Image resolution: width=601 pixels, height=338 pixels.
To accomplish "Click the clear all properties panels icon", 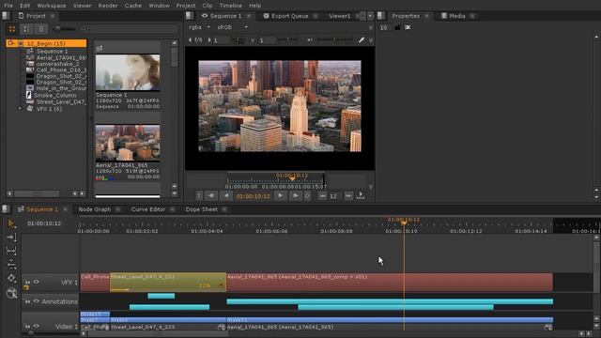I will coord(408,27).
